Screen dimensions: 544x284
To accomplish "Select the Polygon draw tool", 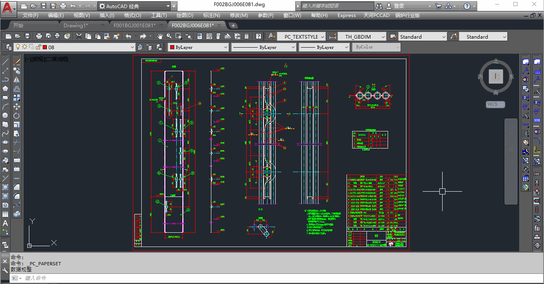I will coord(5,89).
